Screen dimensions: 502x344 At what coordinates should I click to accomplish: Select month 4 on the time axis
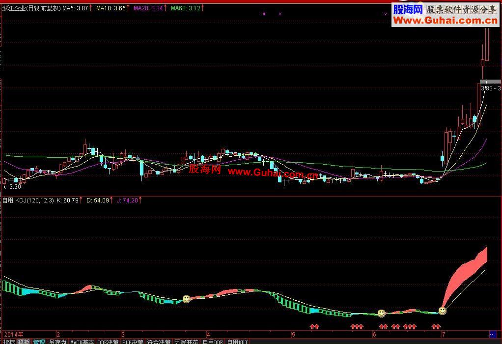pyautogui.click(x=208, y=334)
